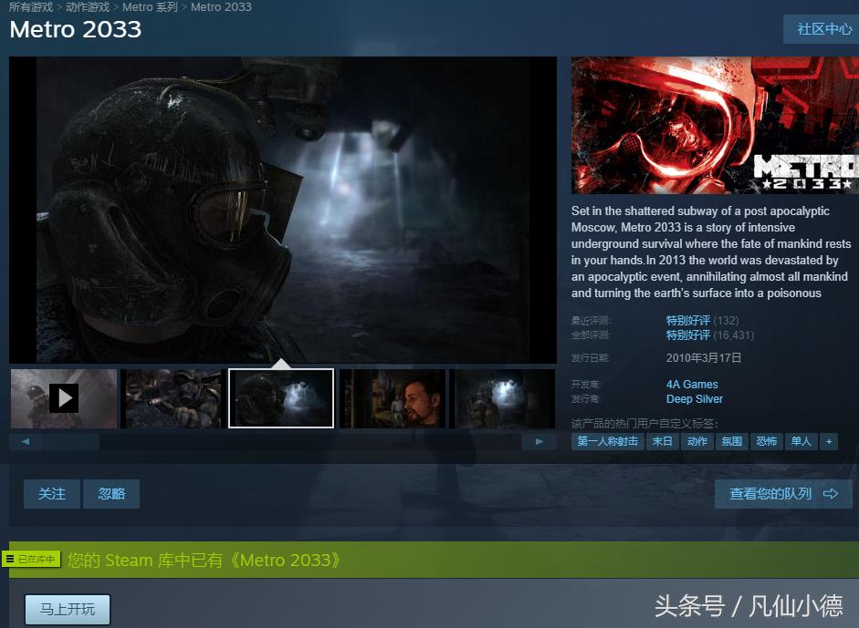Viewport: 859px width, 628px height.
Task: Click the arrow icon on 查看您的队列
Action: point(830,493)
